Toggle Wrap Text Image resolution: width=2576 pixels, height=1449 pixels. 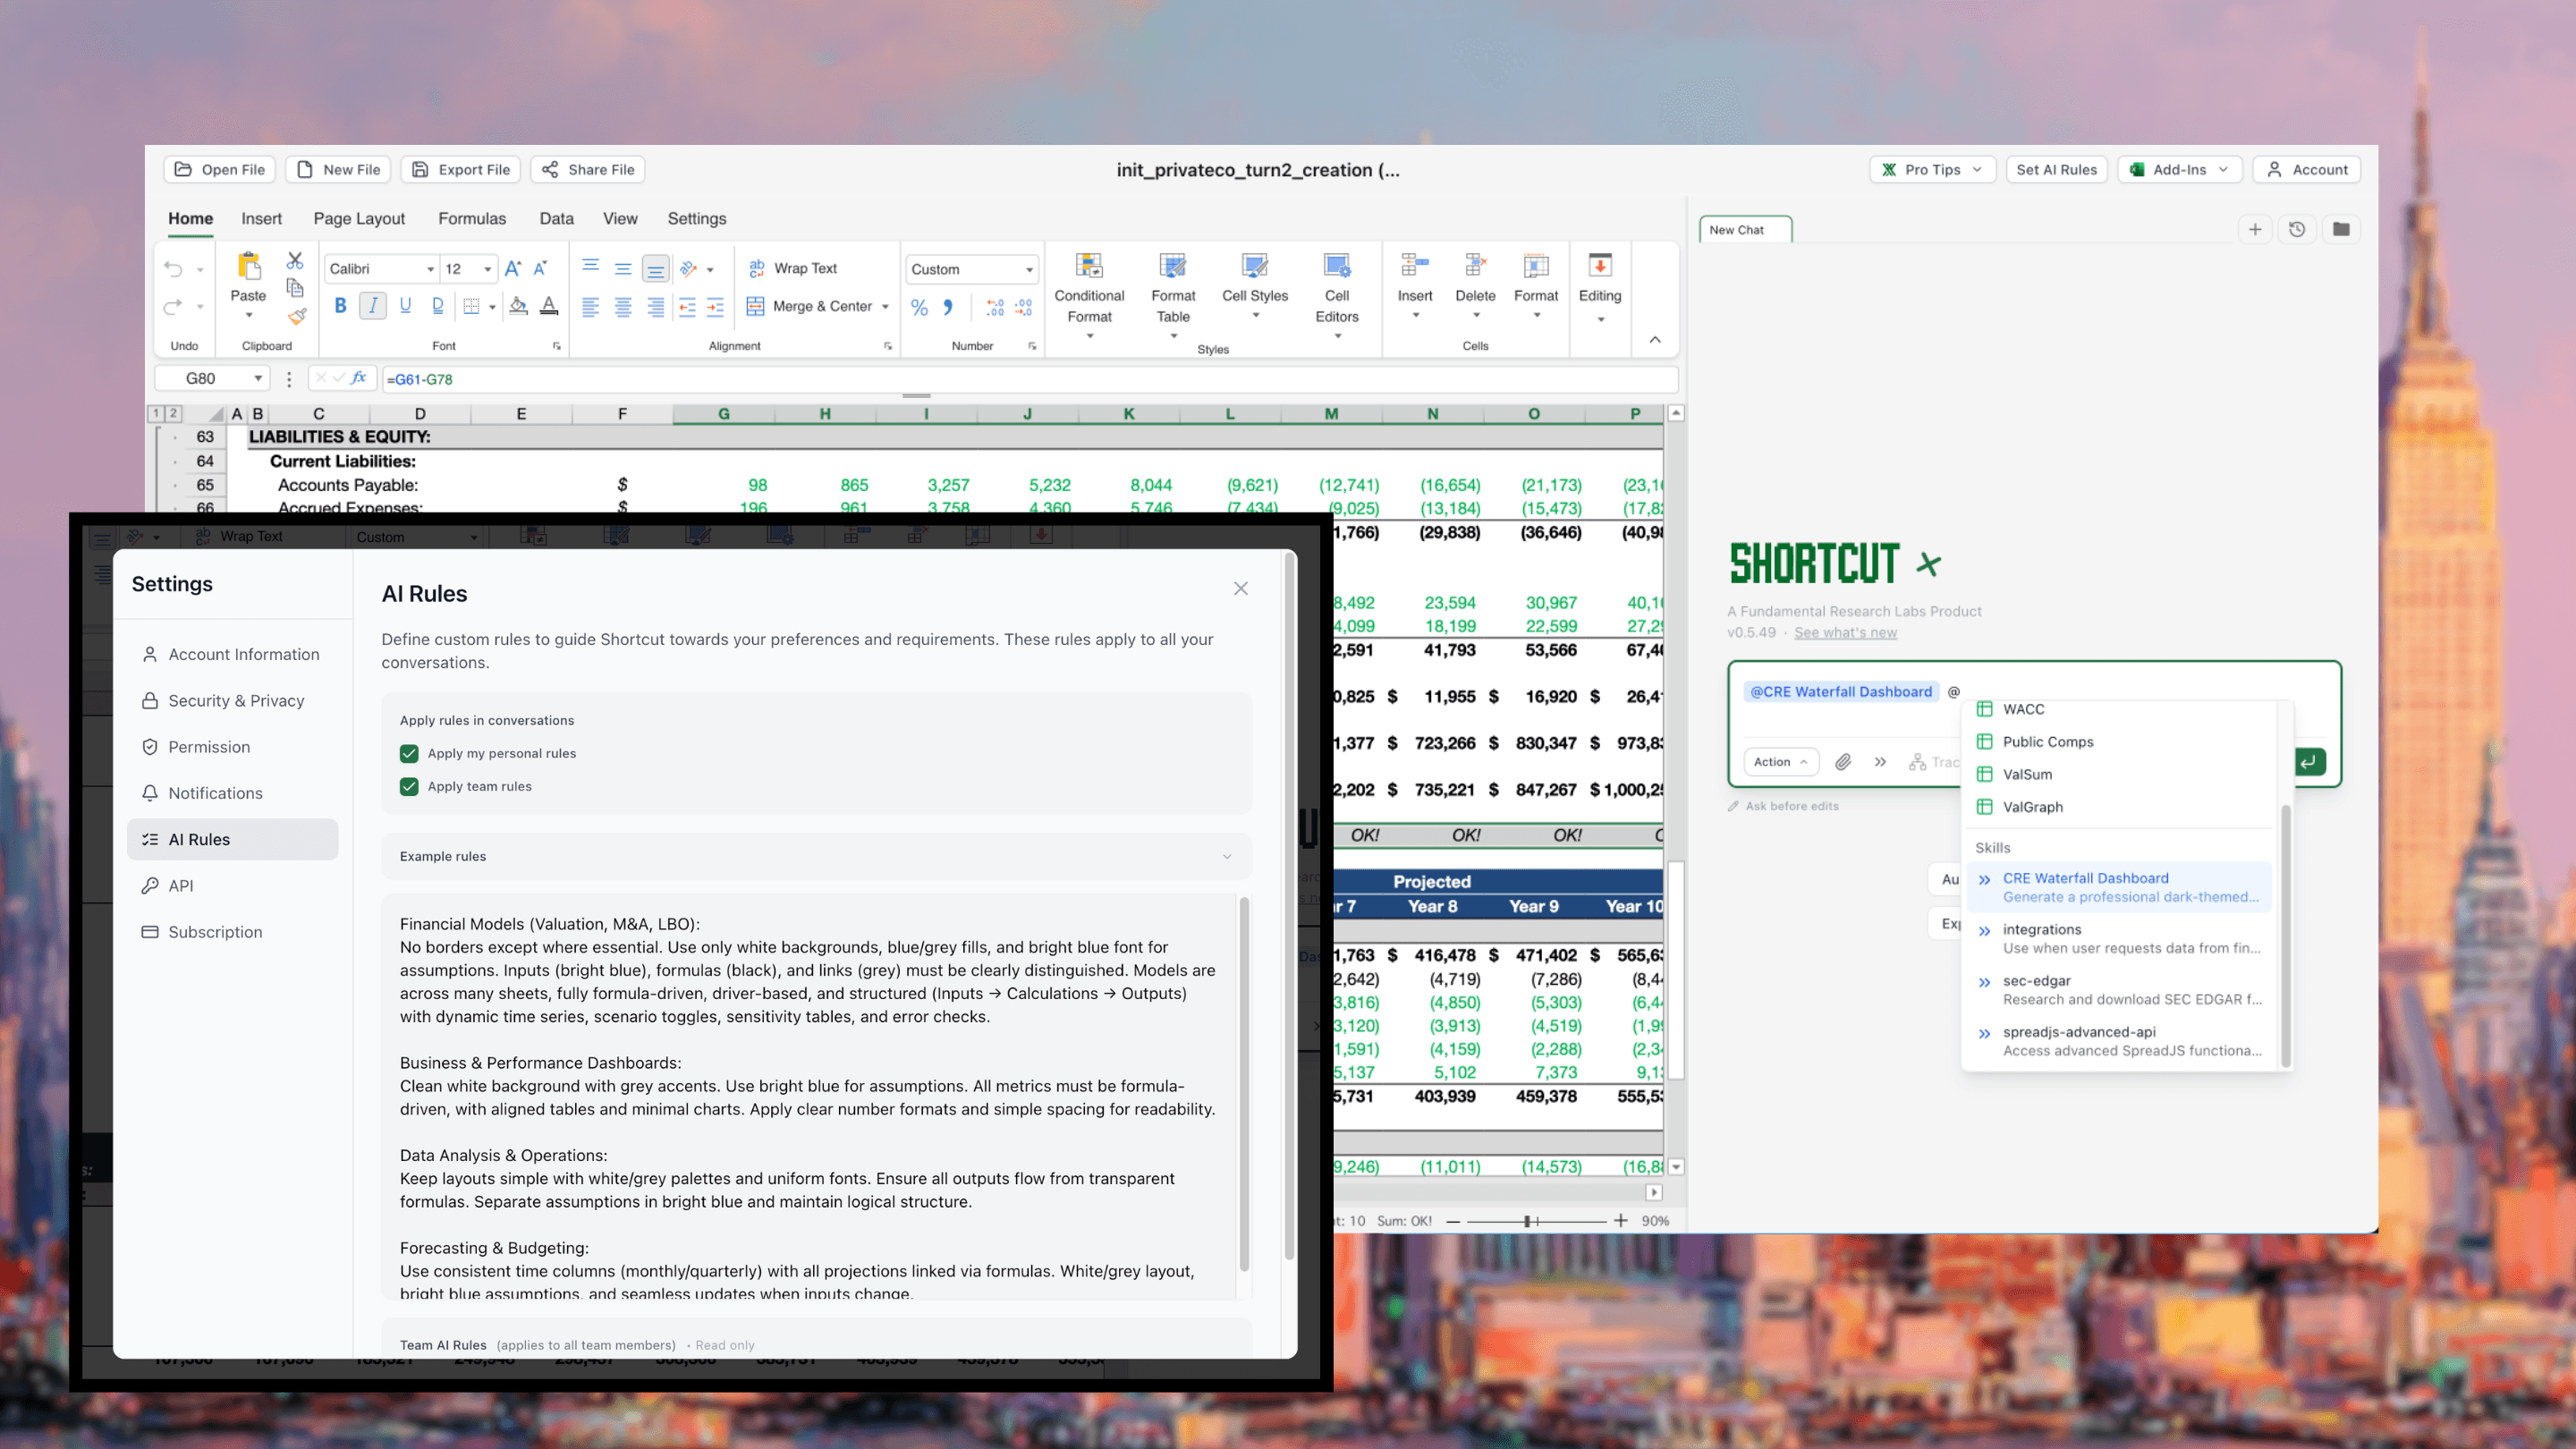click(x=793, y=268)
